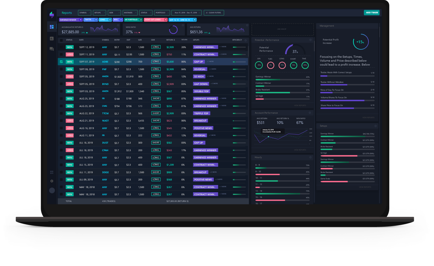Open the PORTFOLIO filter dropdown
Viewport: 434px width, 266px height.
pyautogui.click(x=162, y=13)
